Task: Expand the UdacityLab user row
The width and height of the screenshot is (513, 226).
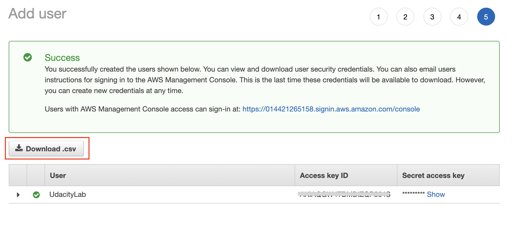Action: click(18, 195)
